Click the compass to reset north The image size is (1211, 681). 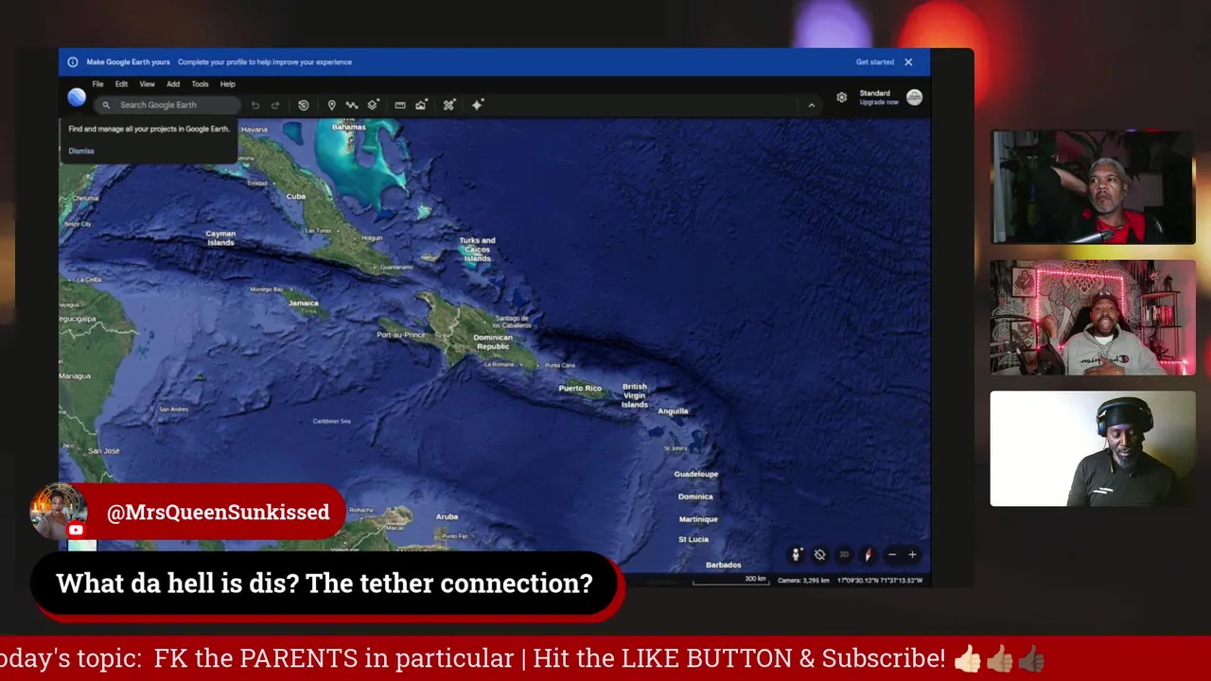point(868,555)
